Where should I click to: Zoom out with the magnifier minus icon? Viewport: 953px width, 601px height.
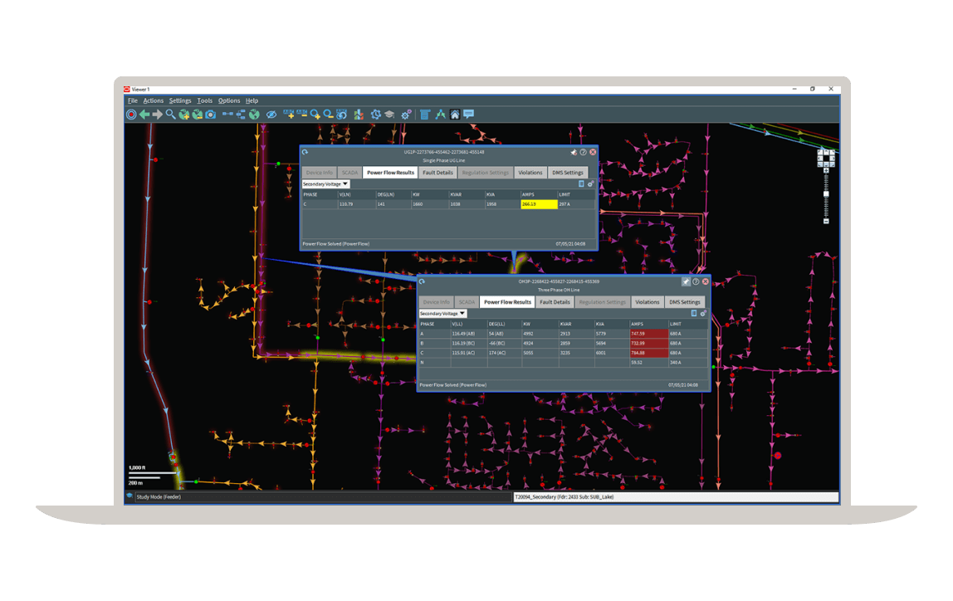(x=329, y=115)
